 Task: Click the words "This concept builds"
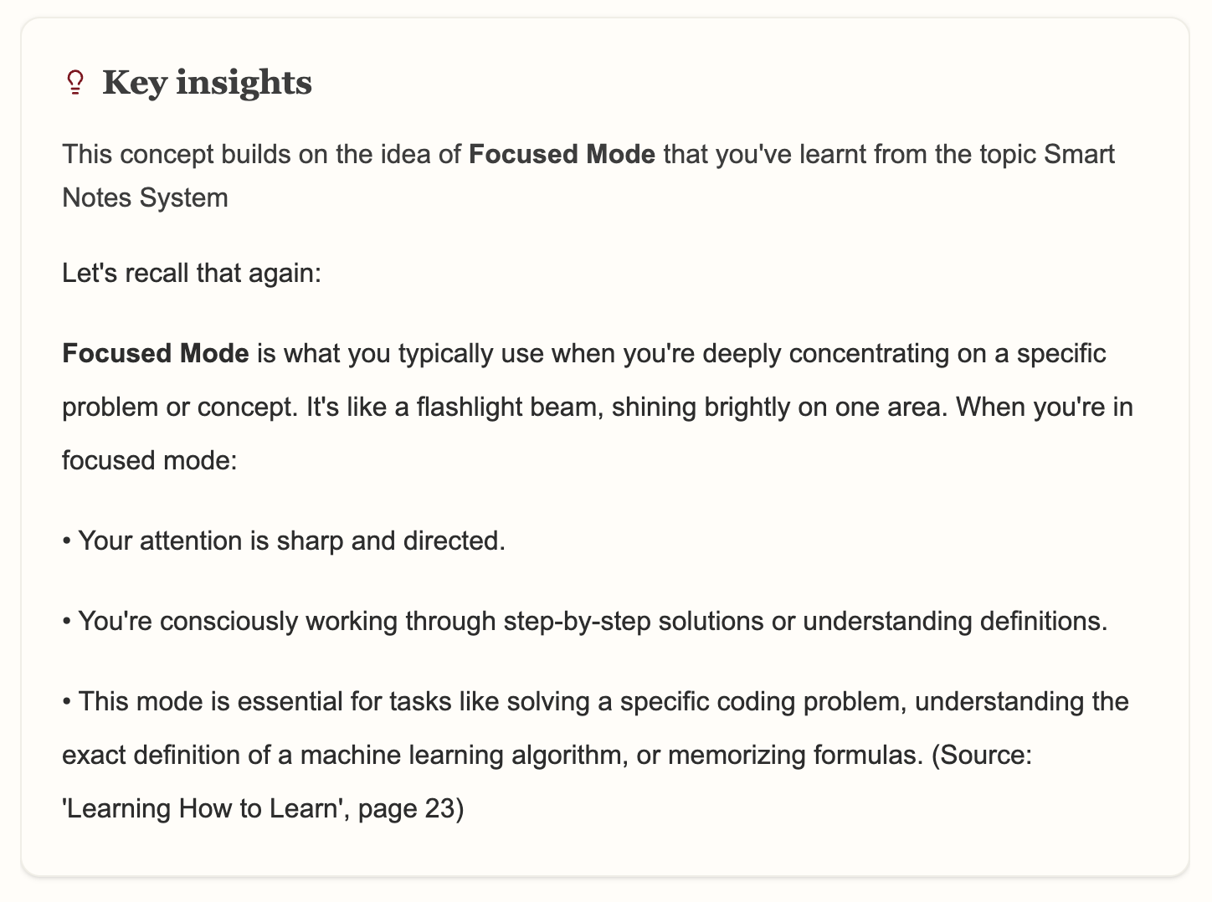[x=180, y=155]
